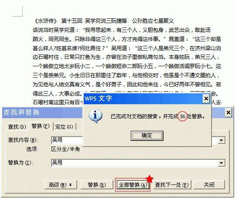
Task: Click the 《水浒传》 title line in document
Action: coord(104,21)
